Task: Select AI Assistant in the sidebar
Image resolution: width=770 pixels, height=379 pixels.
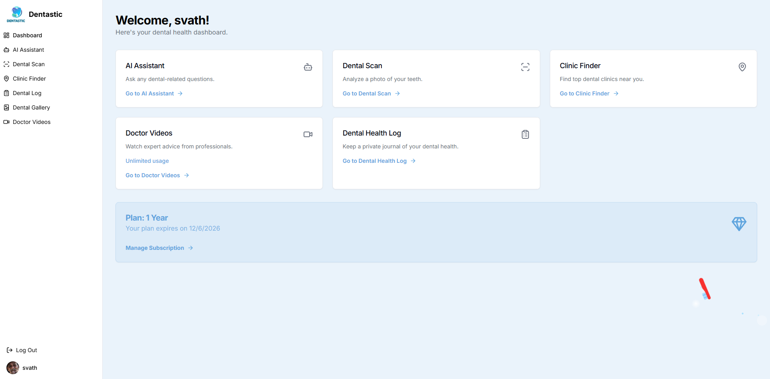Action: (x=28, y=50)
